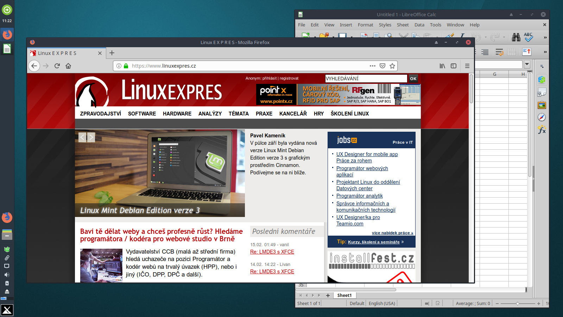563x317 pixels.
Task: Select the Sheet1 tab
Action: tap(344, 295)
